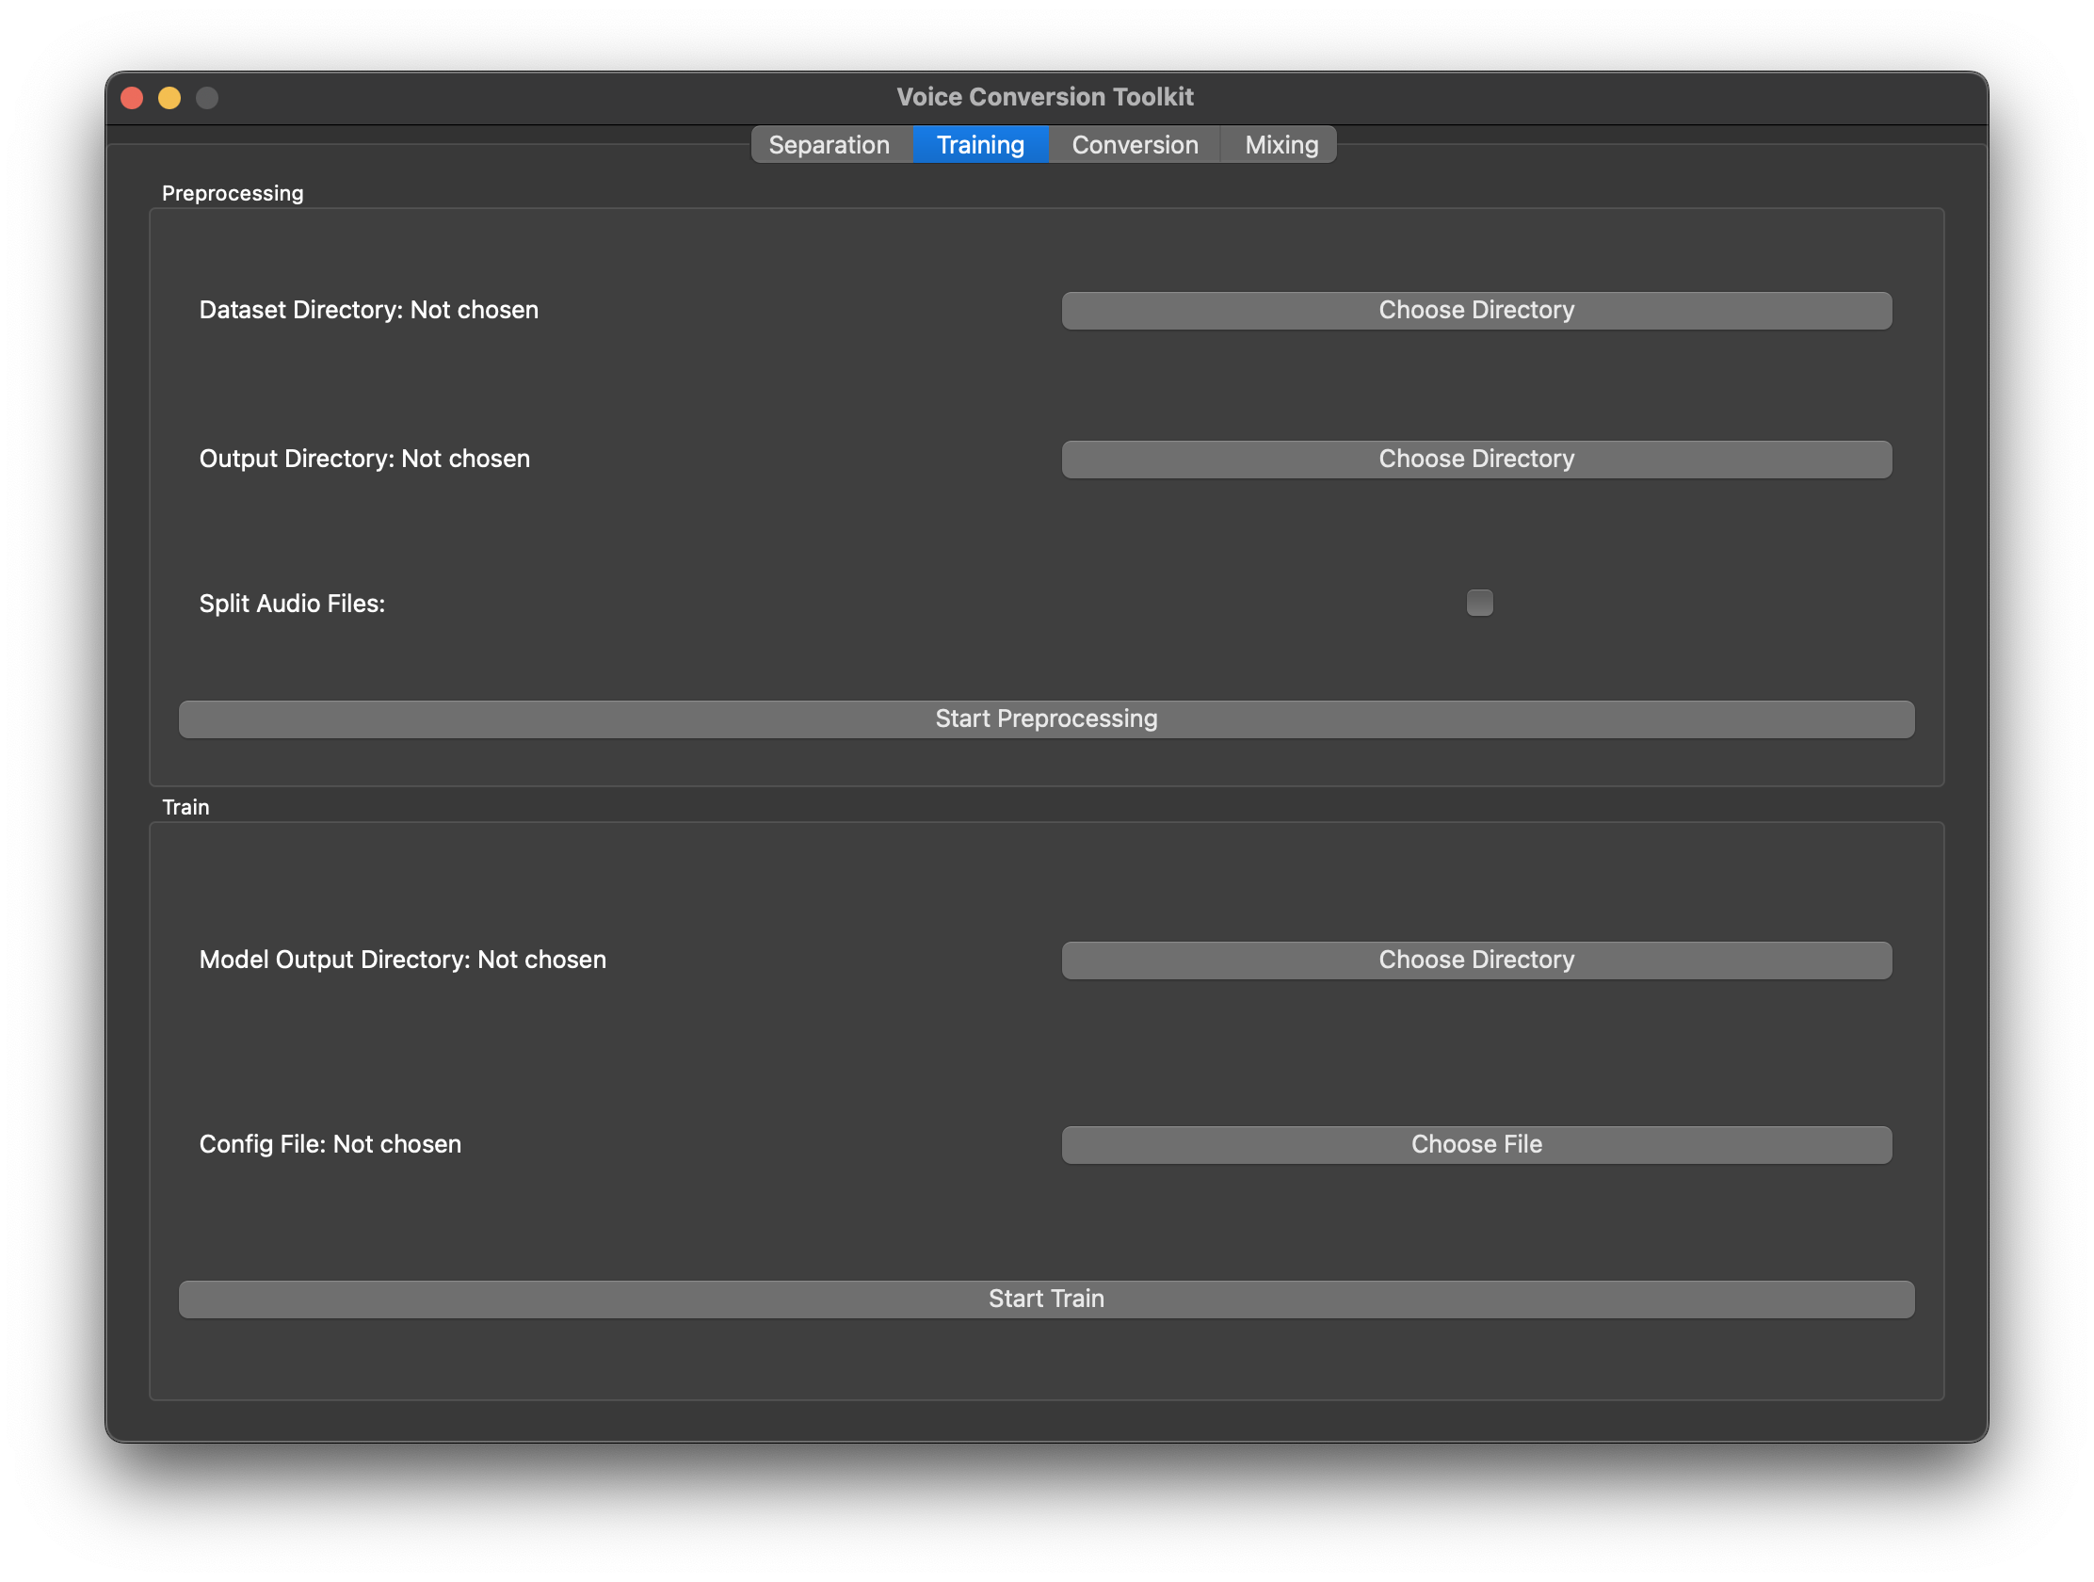Expand the Preprocessing section

(233, 193)
